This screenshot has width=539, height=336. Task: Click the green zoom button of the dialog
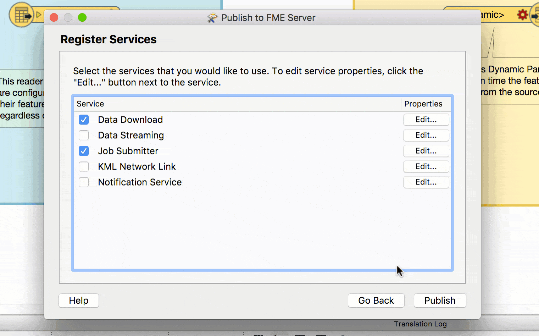(x=82, y=17)
